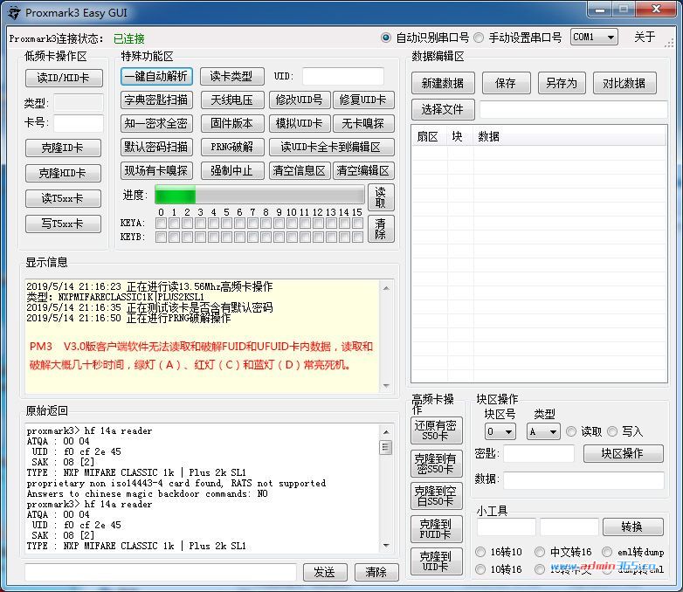The image size is (683, 592).
Task: Click the 克隆到有密S50卡 button
Action: click(437, 464)
